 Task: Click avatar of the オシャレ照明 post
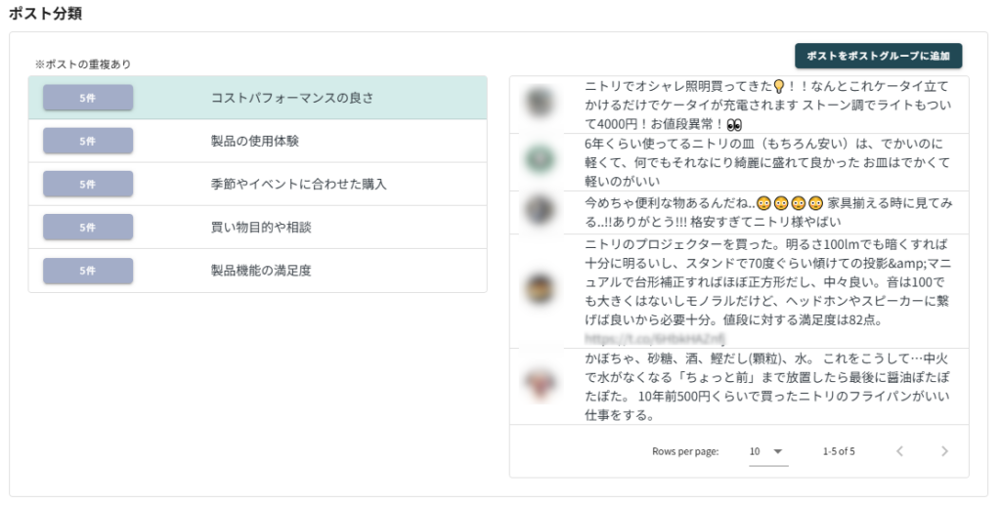tap(540, 101)
